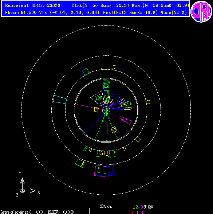Click the magenta segmented rectangle cluster
Image resolution: width=213 pixels, height=214 pixels.
[x=125, y=120]
